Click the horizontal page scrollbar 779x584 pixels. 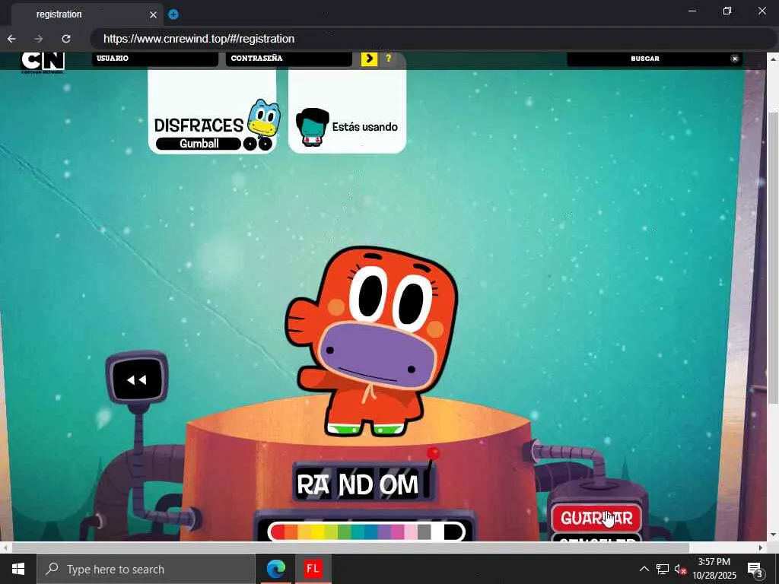click(x=350, y=547)
